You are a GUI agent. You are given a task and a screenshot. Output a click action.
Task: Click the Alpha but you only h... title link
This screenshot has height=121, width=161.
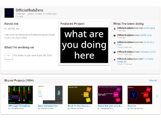pos(110,106)
